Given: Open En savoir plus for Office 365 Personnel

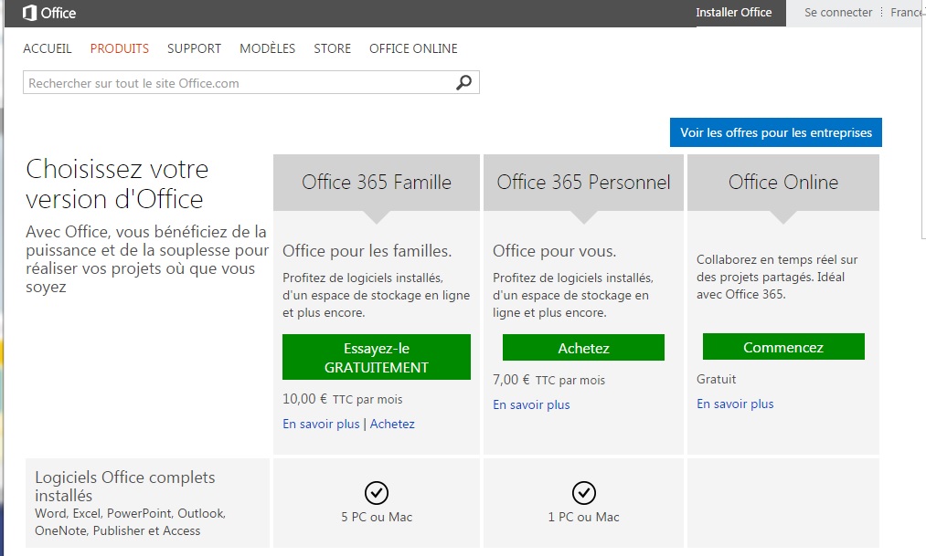Looking at the screenshot, I should point(531,404).
